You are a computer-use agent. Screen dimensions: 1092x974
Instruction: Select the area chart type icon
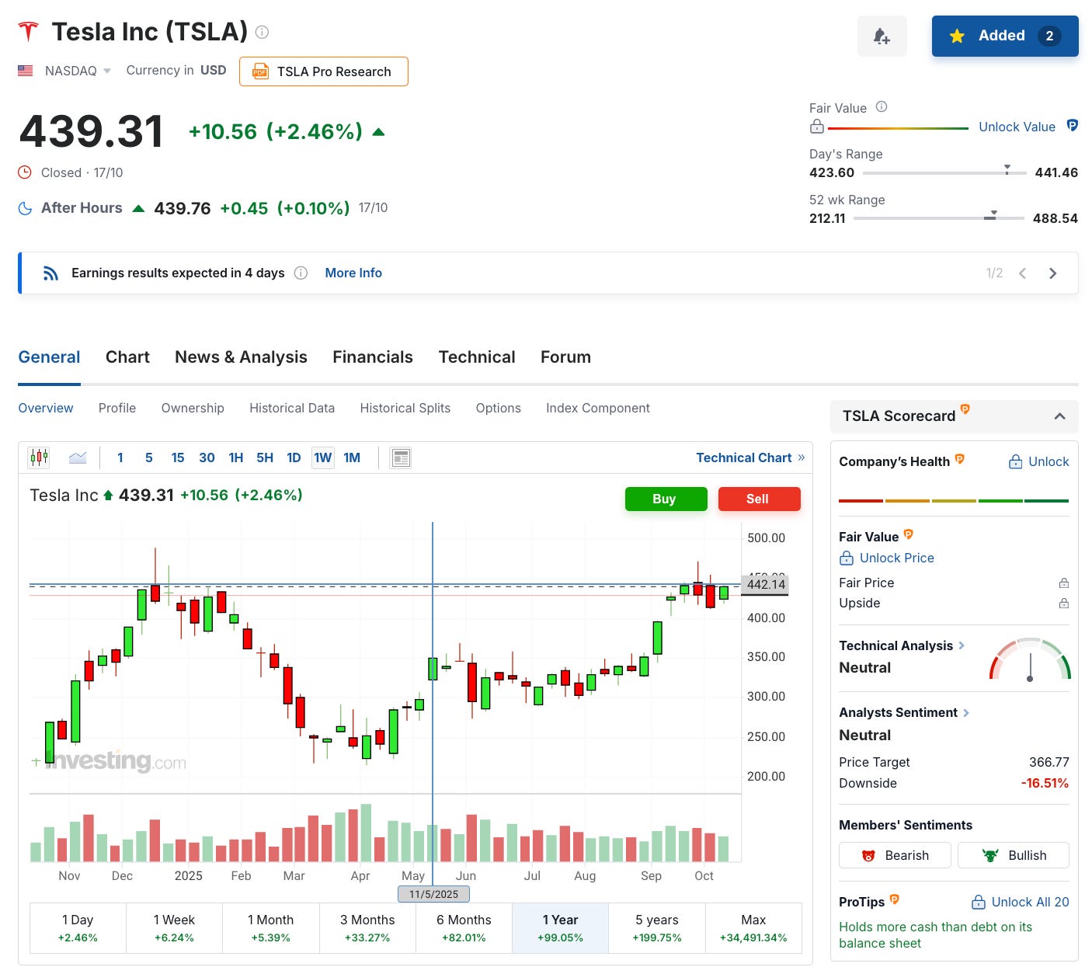78,457
